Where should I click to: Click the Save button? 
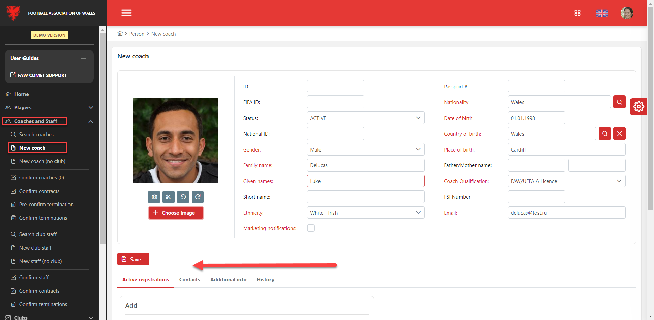133,259
